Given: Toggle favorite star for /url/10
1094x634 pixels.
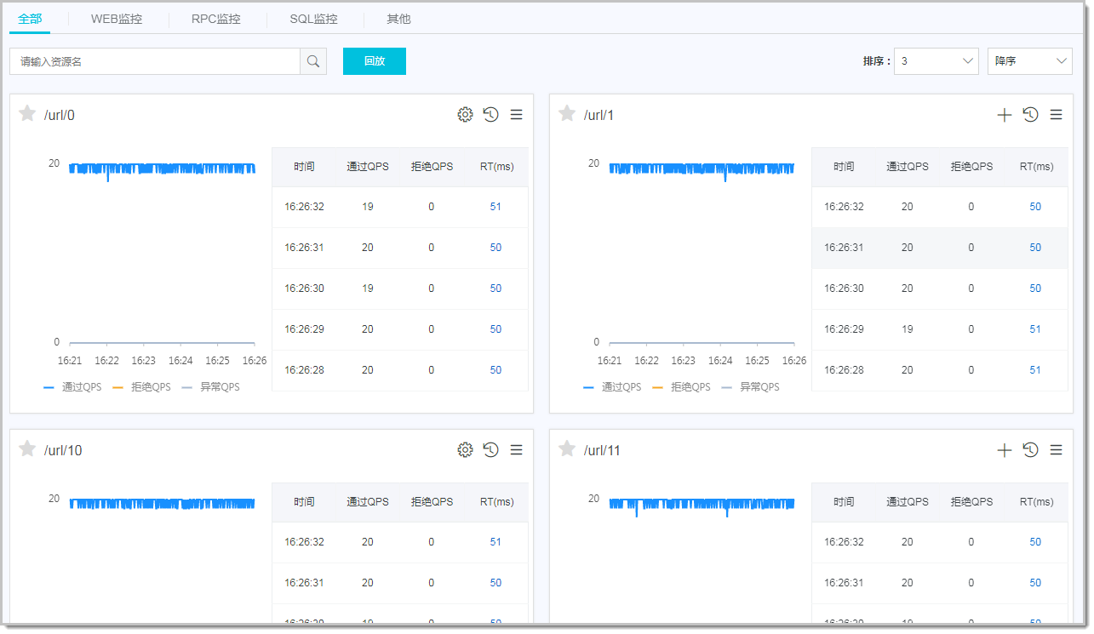Looking at the screenshot, I should (x=27, y=449).
